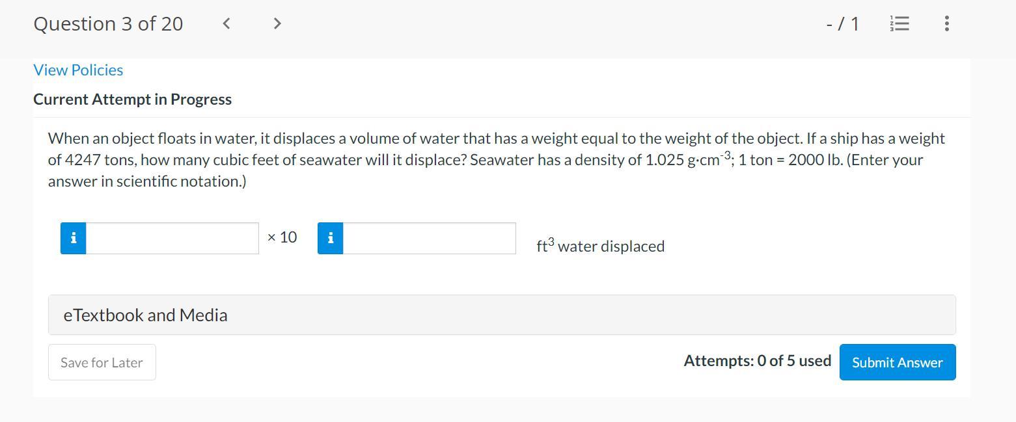Click the - / 1 score indicator
The height and width of the screenshot is (422, 1016).
842,24
